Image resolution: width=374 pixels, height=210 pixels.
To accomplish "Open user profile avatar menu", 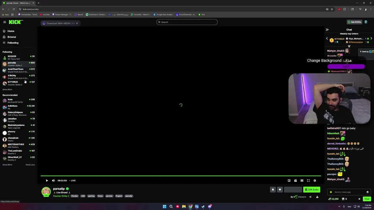I will tap(366, 22).
